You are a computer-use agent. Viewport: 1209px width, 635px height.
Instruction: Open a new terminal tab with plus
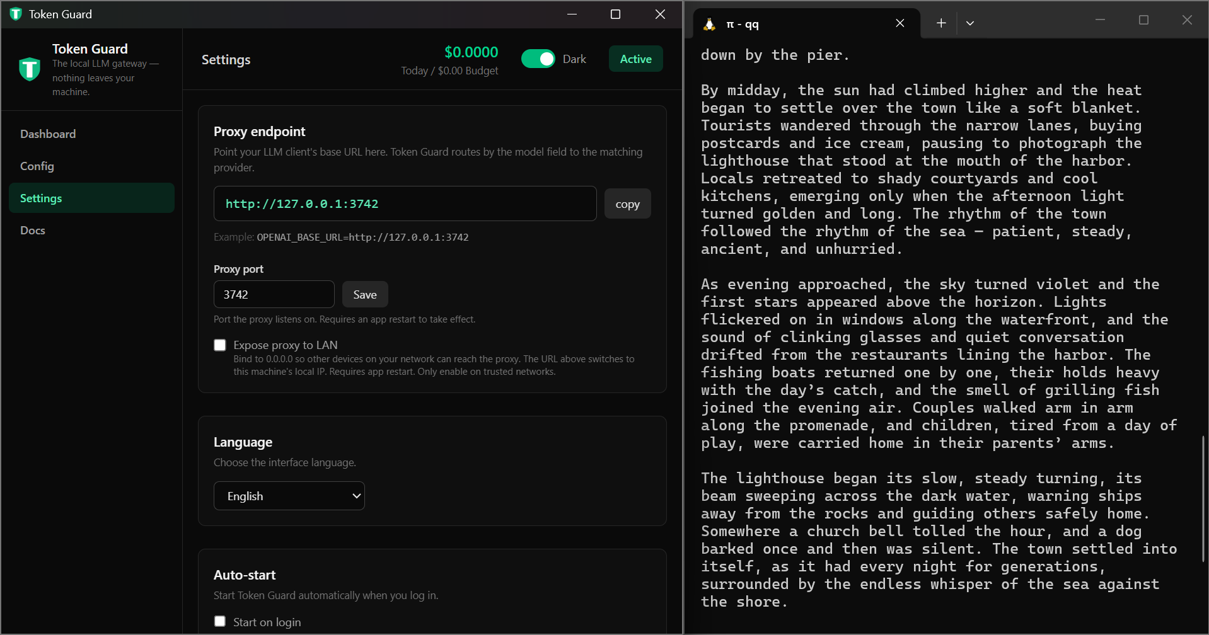click(941, 23)
